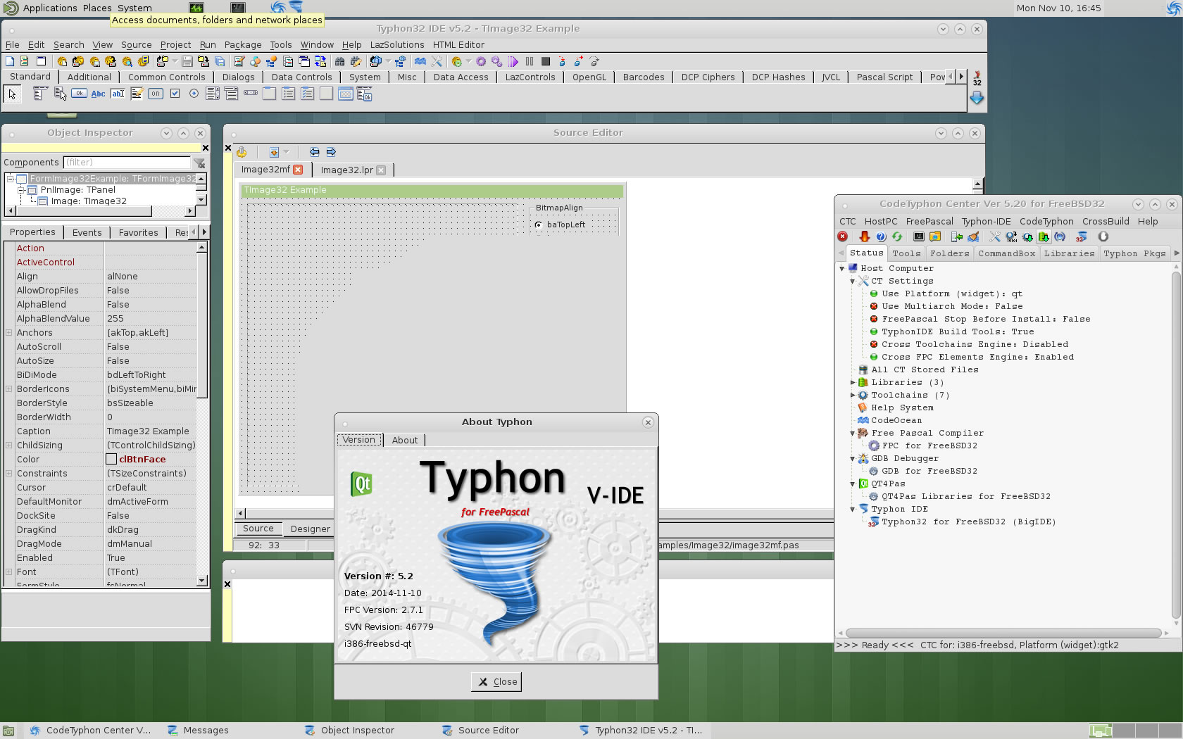1183x739 pixels.
Task: Click the Pause icon in IDE toolbar
Action: (x=529, y=61)
